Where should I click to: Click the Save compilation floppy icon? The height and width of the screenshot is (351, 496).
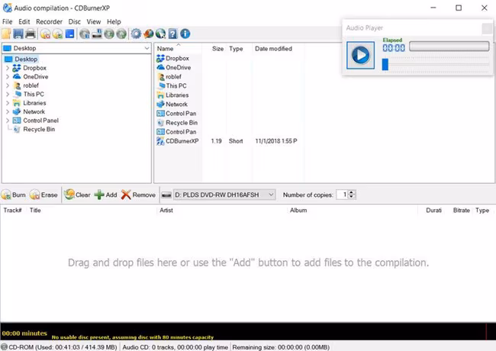point(18,34)
